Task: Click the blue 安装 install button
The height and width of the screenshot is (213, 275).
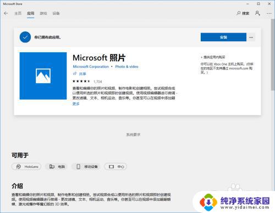Action: pyautogui.click(x=223, y=37)
